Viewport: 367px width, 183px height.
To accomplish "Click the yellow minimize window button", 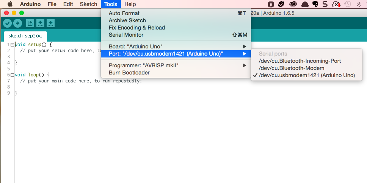I will (14, 13).
